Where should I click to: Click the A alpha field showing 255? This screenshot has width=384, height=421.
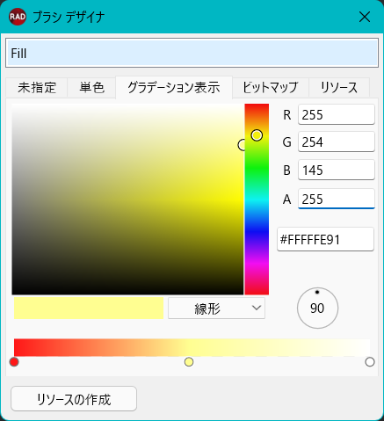tap(337, 199)
